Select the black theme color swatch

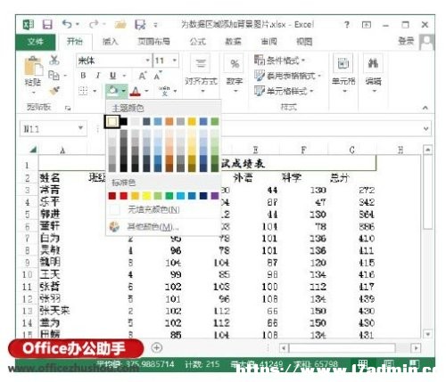click(x=124, y=121)
